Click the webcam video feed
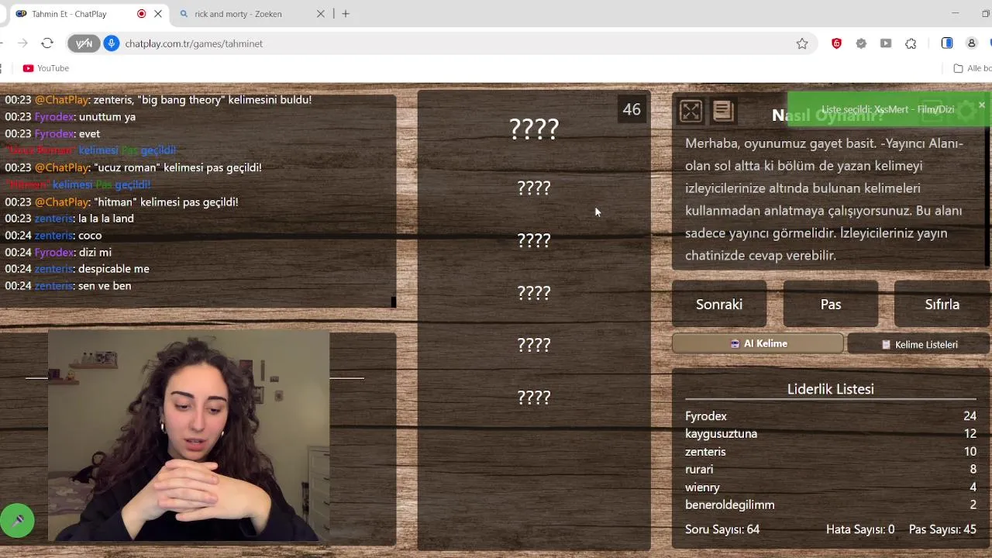Viewport: 992px width, 558px height. [188, 436]
